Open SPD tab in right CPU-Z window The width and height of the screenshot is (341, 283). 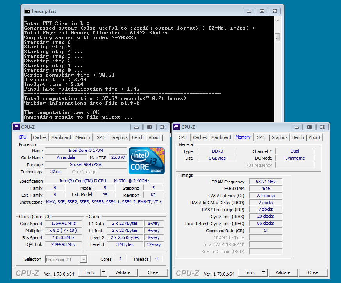pos(261,137)
